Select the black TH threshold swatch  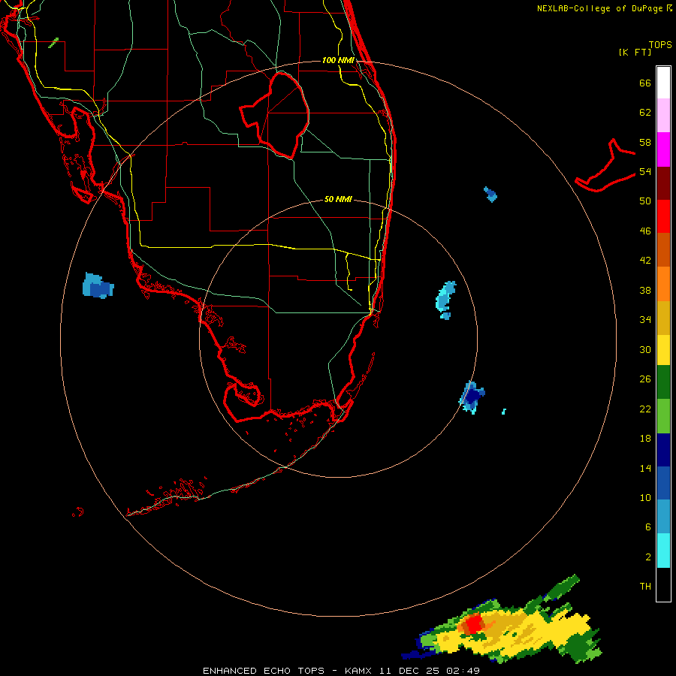[x=663, y=584]
